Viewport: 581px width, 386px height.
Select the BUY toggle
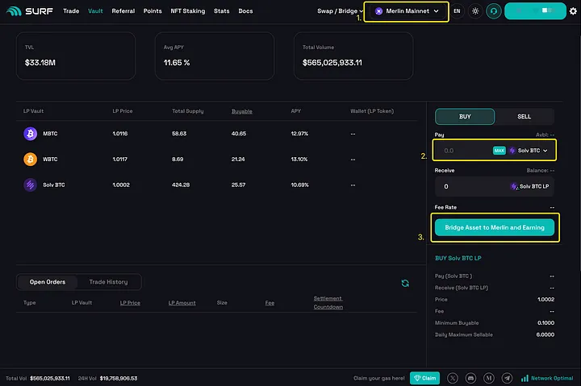(465, 117)
